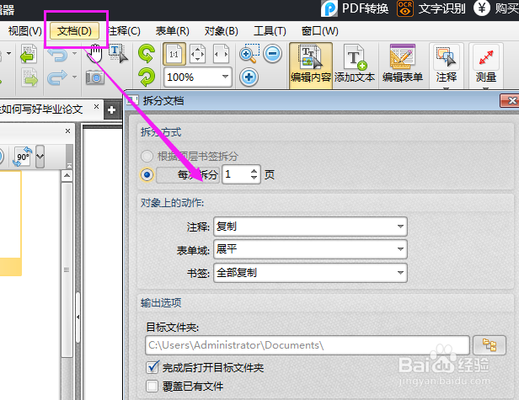519x400 pixels.
Task: Open the 注释 action dropdown showing 复制
Action: (310, 227)
